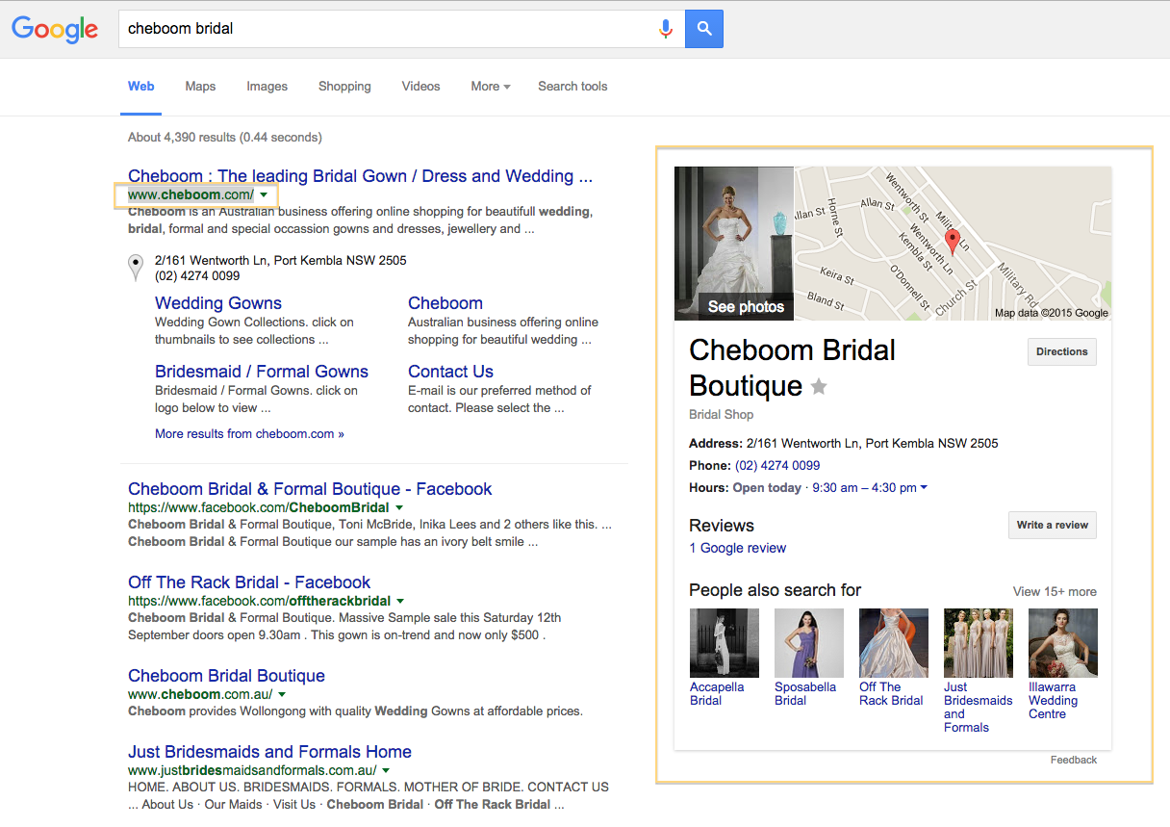Click the Illawarra Wedding Centre text link

click(1053, 701)
